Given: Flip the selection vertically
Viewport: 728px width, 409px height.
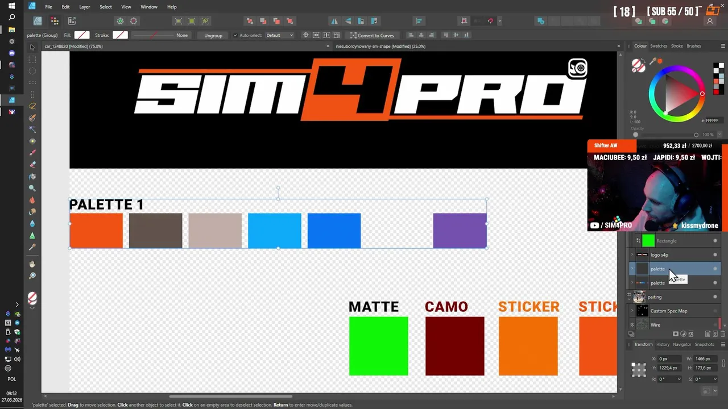Looking at the screenshot, I should (x=348, y=21).
